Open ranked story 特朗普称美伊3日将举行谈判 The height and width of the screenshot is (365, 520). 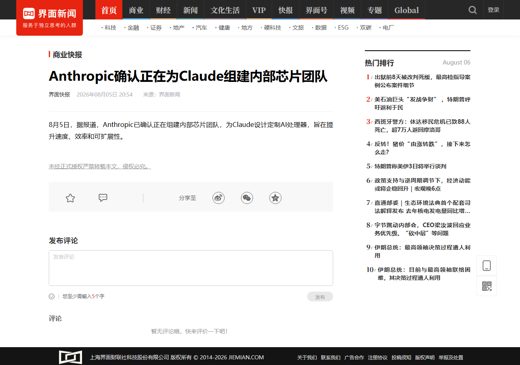410,166
